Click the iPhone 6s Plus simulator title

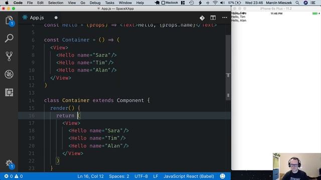pyautogui.click(x=276, y=8)
